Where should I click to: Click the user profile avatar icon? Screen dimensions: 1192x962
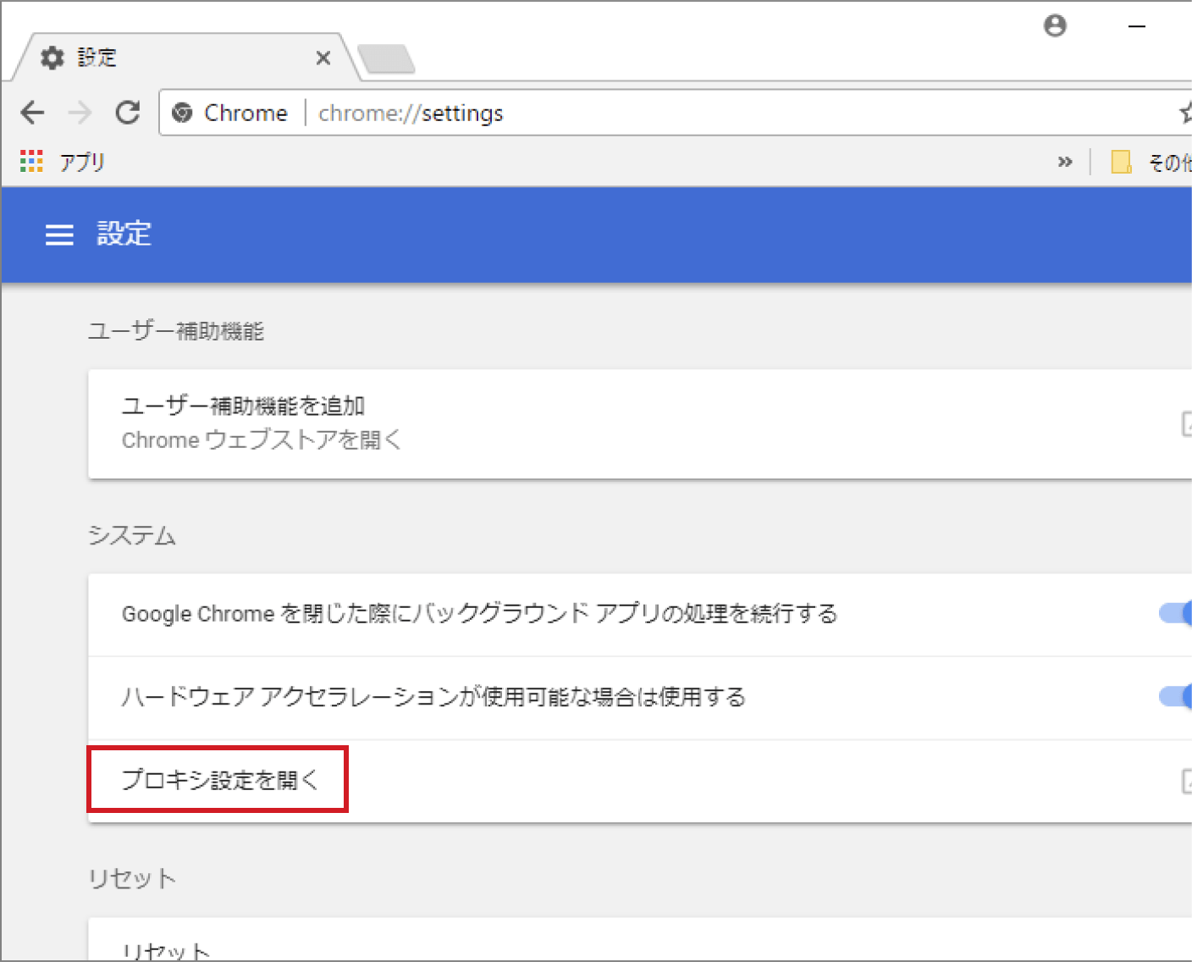click(x=1055, y=26)
